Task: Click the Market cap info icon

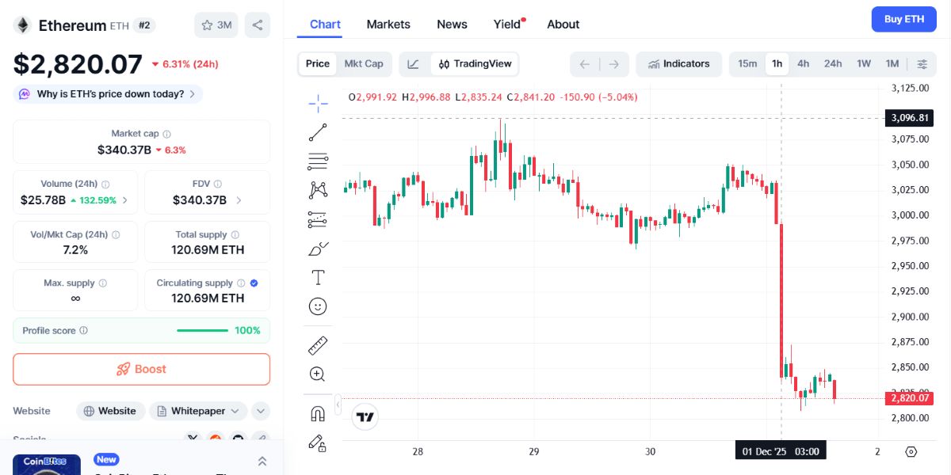Action: point(166,135)
